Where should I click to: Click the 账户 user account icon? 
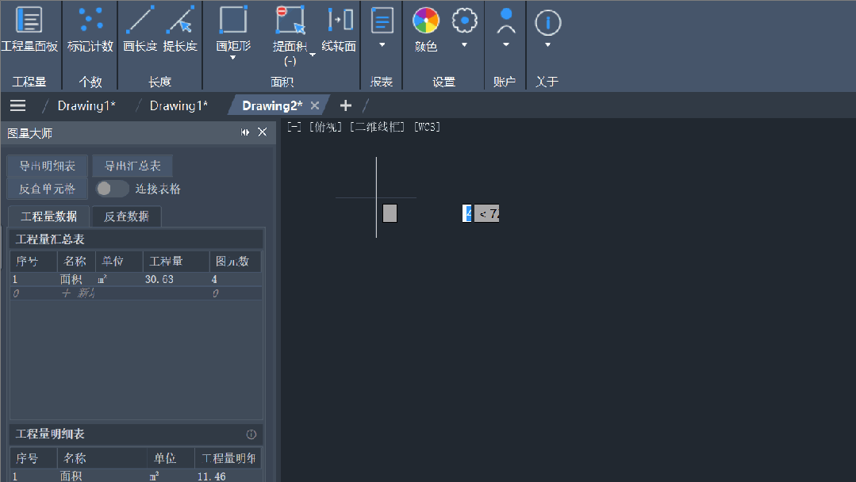(x=506, y=21)
